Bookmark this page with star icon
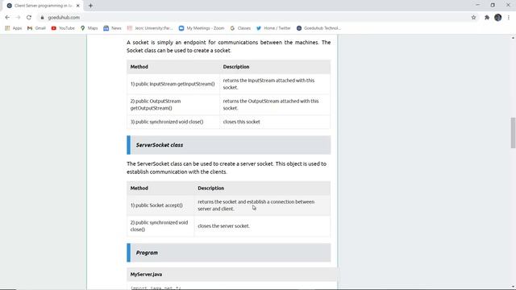This screenshot has height=290, width=516. tap(473, 18)
